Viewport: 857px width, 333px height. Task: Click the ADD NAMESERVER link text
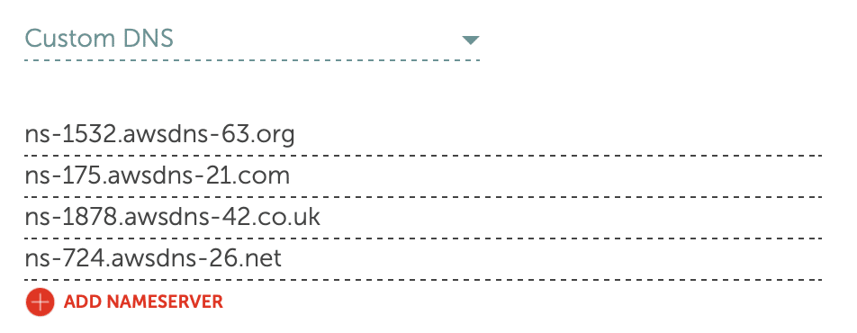[143, 301]
